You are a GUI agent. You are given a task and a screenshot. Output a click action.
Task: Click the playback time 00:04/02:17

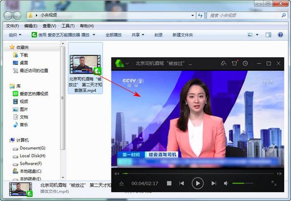click(x=145, y=184)
